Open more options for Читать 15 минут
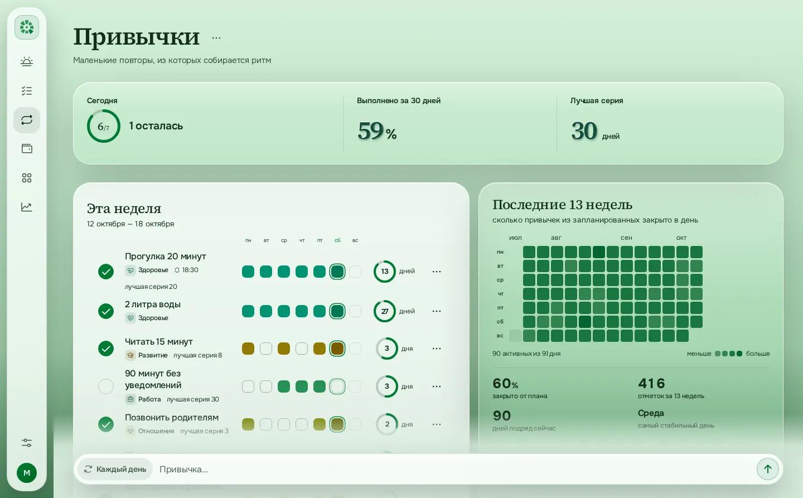The height and width of the screenshot is (498, 803). 437,349
